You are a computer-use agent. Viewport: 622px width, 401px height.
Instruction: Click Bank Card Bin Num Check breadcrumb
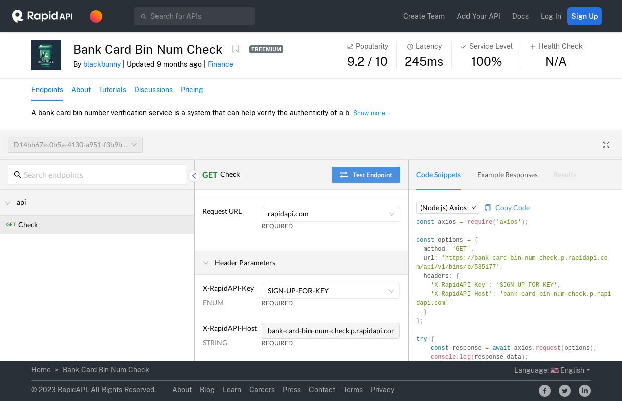pyautogui.click(x=106, y=370)
